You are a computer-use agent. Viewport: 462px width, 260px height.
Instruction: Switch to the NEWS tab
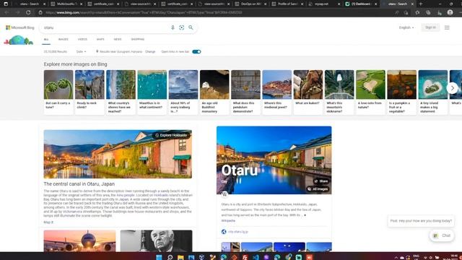click(x=118, y=39)
